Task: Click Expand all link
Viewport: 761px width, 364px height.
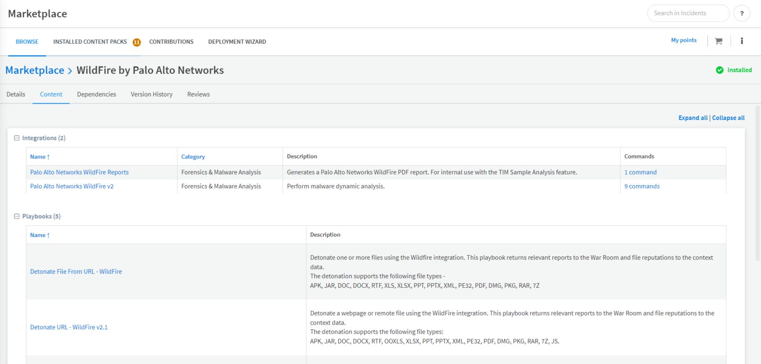Action: tap(693, 118)
